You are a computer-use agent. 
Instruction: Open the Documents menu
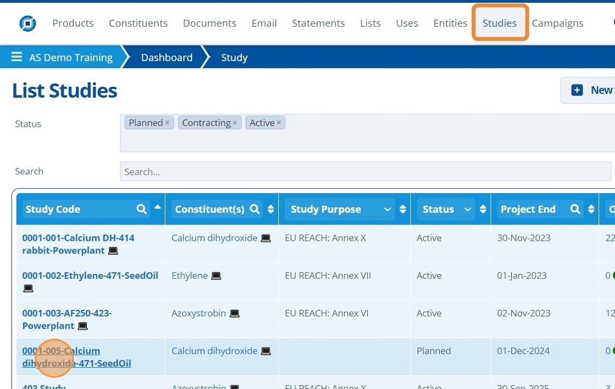(x=209, y=23)
